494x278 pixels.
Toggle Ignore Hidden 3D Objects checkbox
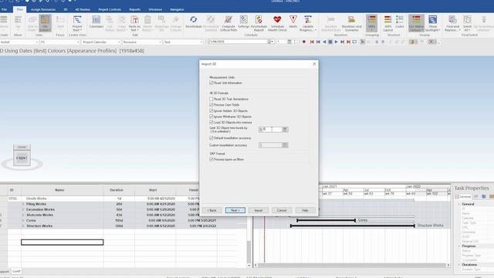pos(211,110)
